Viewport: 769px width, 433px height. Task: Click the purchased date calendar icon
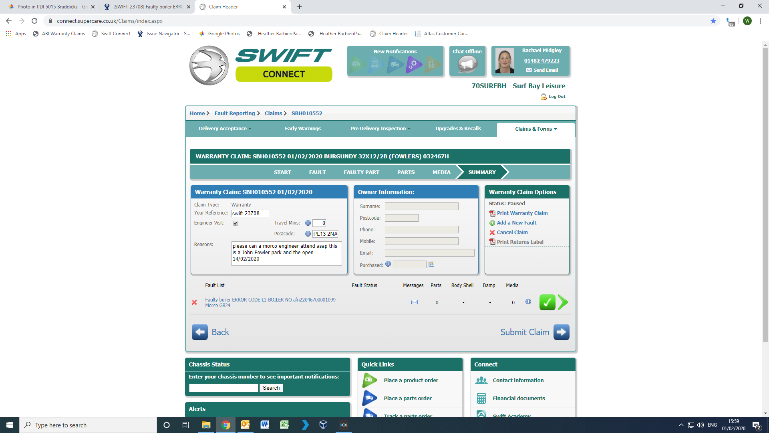tap(431, 264)
